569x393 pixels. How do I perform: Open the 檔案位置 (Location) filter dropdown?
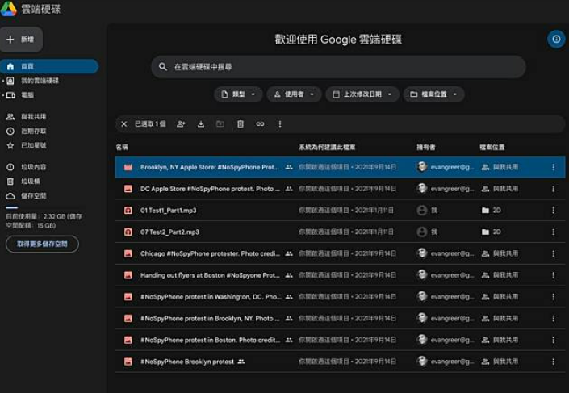(433, 94)
